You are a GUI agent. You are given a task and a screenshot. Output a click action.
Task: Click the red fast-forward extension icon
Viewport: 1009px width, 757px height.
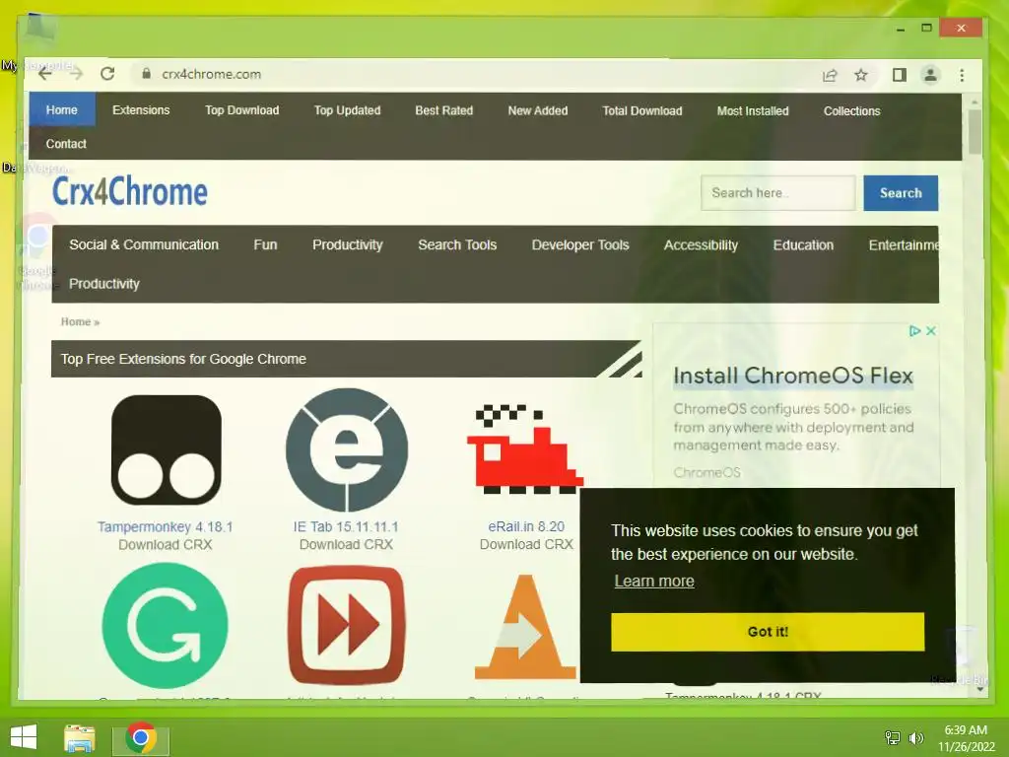click(x=347, y=625)
